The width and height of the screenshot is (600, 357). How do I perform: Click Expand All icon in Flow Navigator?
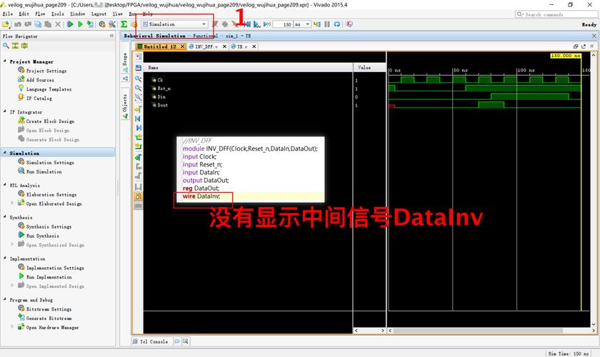pos(24,46)
